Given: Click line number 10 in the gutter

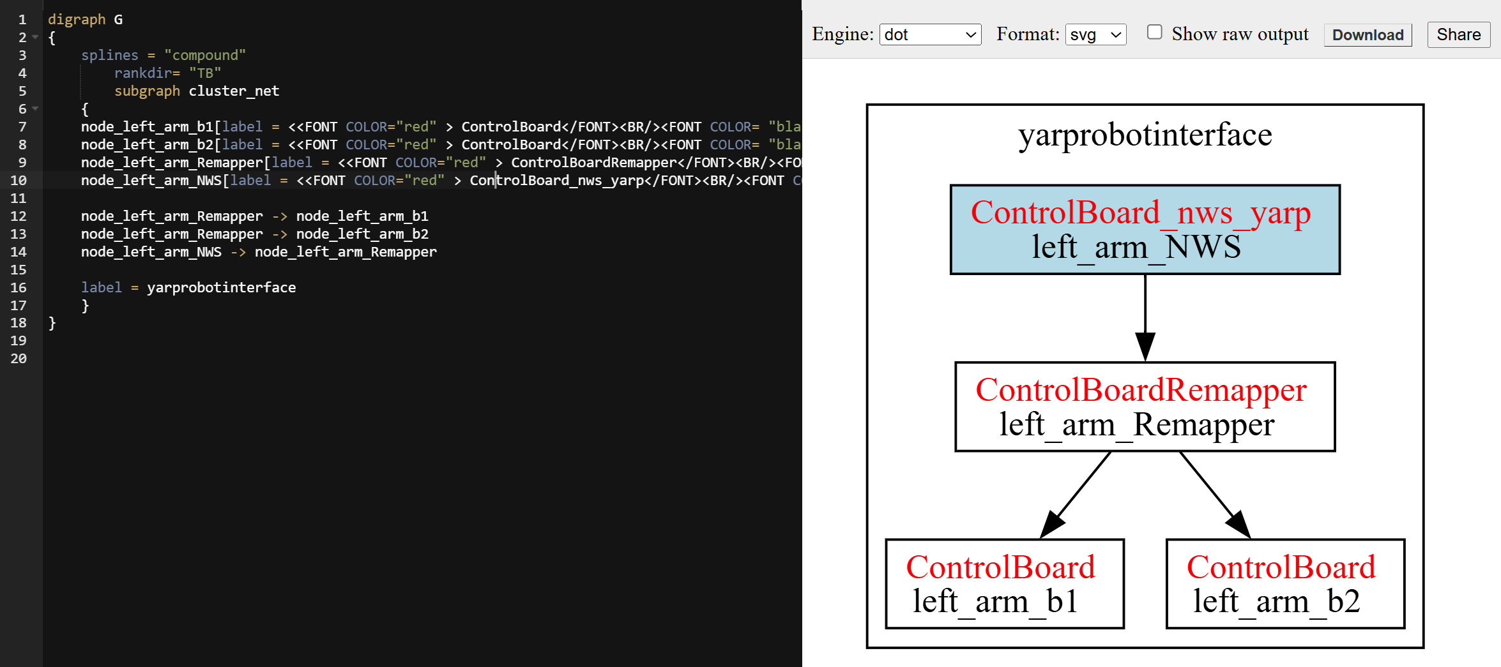Looking at the screenshot, I should click(x=19, y=181).
